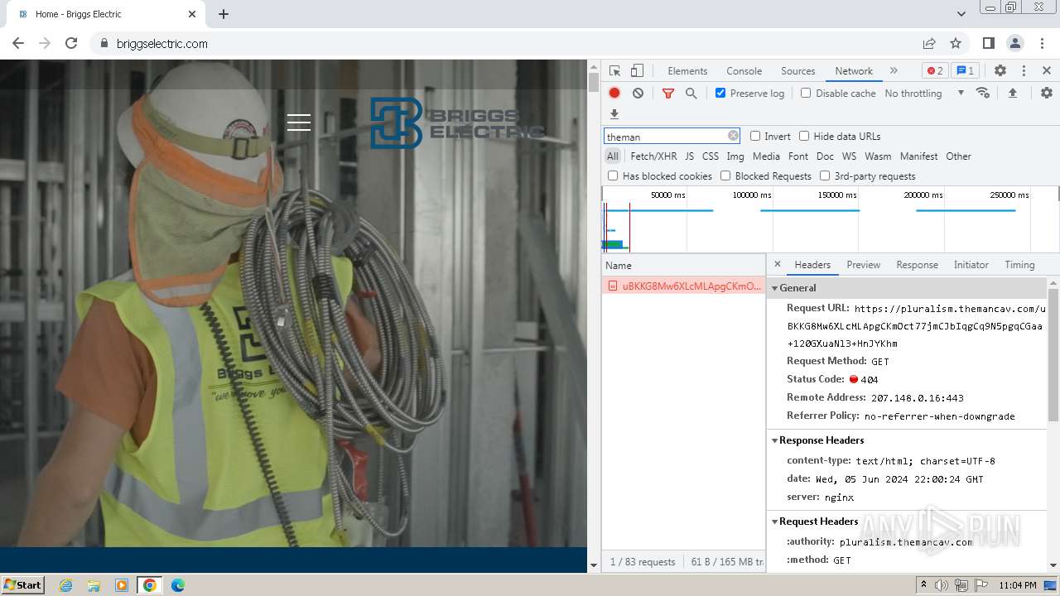The image size is (1060, 596).
Task: Filter by Fetch/XHR requests
Action: point(653,156)
